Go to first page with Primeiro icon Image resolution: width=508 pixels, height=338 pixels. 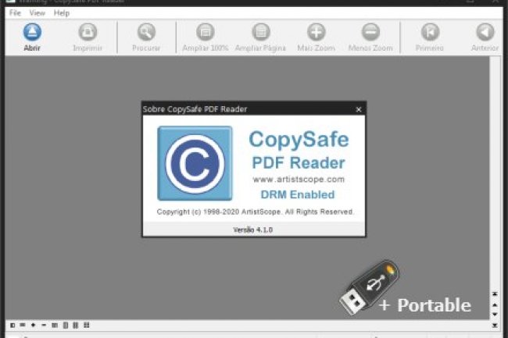point(430,32)
